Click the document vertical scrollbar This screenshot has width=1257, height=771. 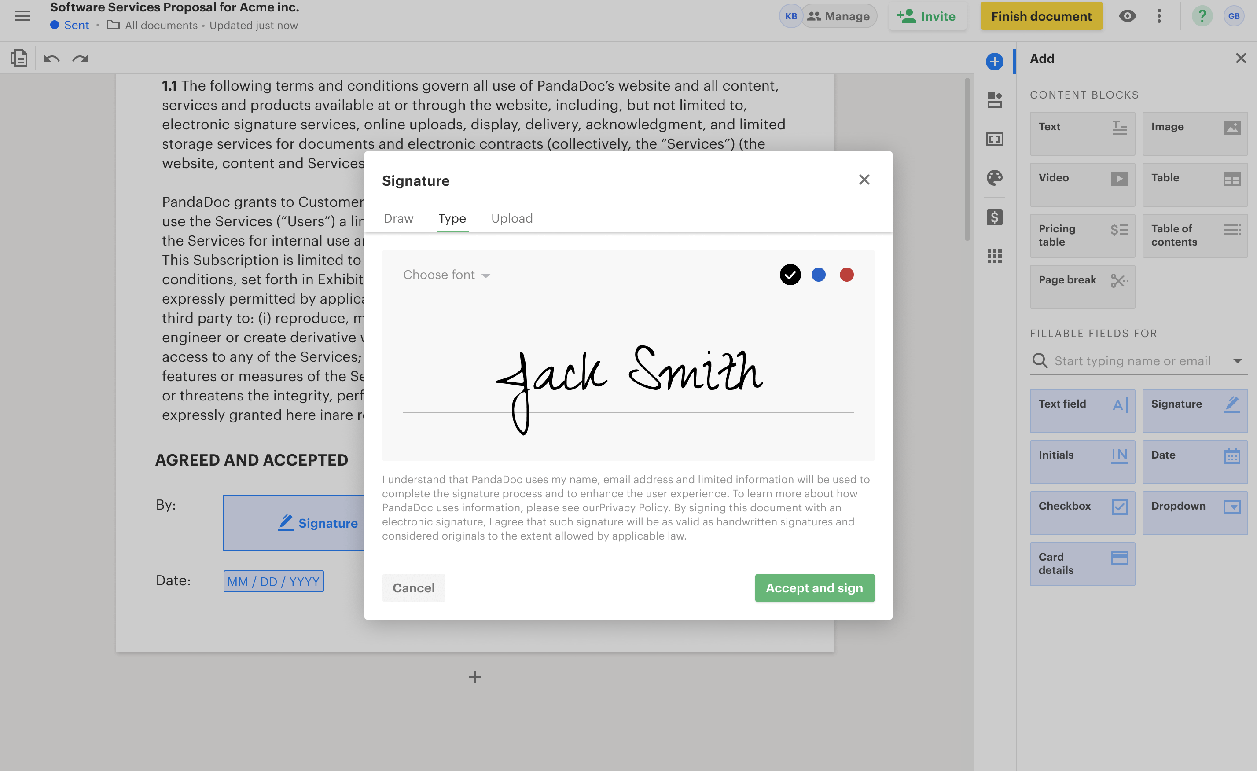[967, 159]
